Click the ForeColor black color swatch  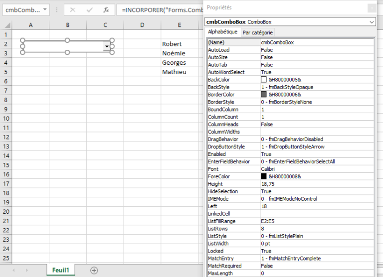coord(264,176)
